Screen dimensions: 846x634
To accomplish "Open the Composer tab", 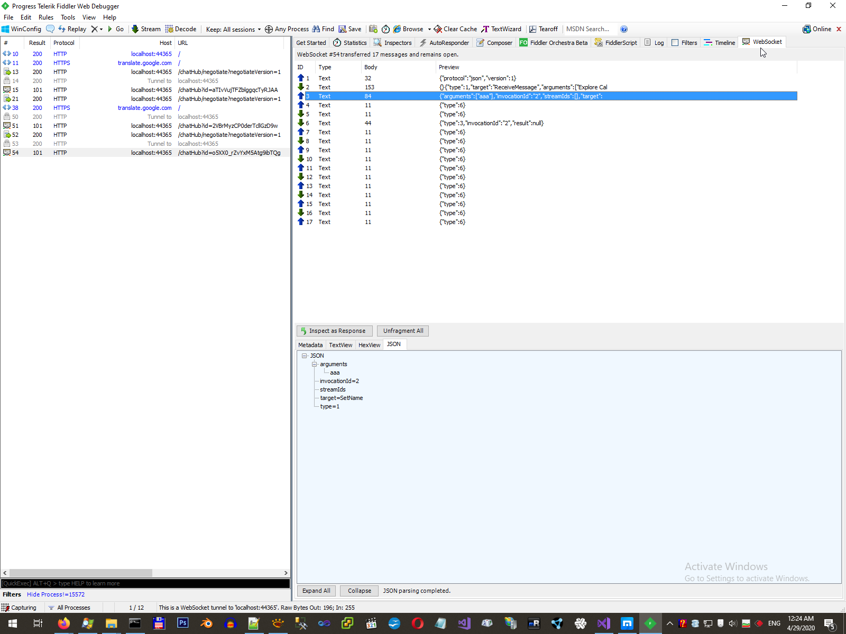I will pyautogui.click(x=494, y=43).
